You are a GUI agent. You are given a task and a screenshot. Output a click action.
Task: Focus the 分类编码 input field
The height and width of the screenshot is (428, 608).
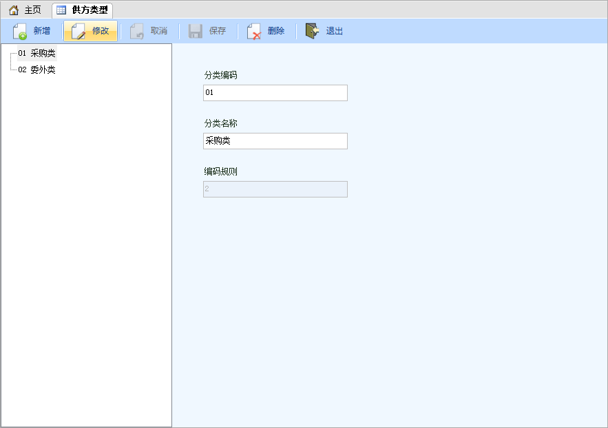coord(275,93)
